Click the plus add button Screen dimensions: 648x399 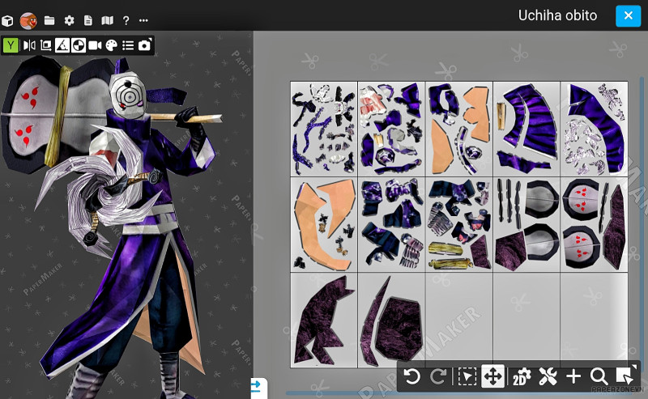[573, 376]
